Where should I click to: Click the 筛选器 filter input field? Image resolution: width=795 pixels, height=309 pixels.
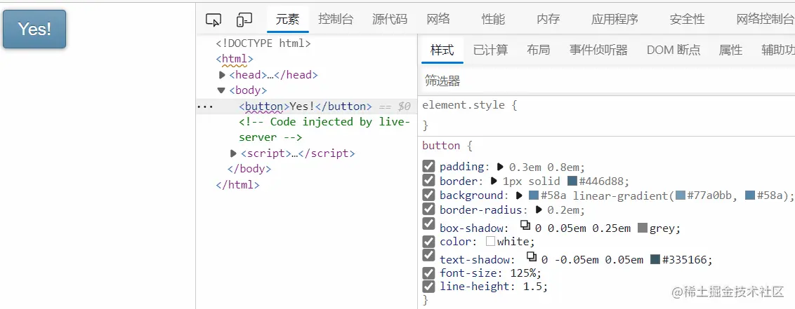(604, 81)
